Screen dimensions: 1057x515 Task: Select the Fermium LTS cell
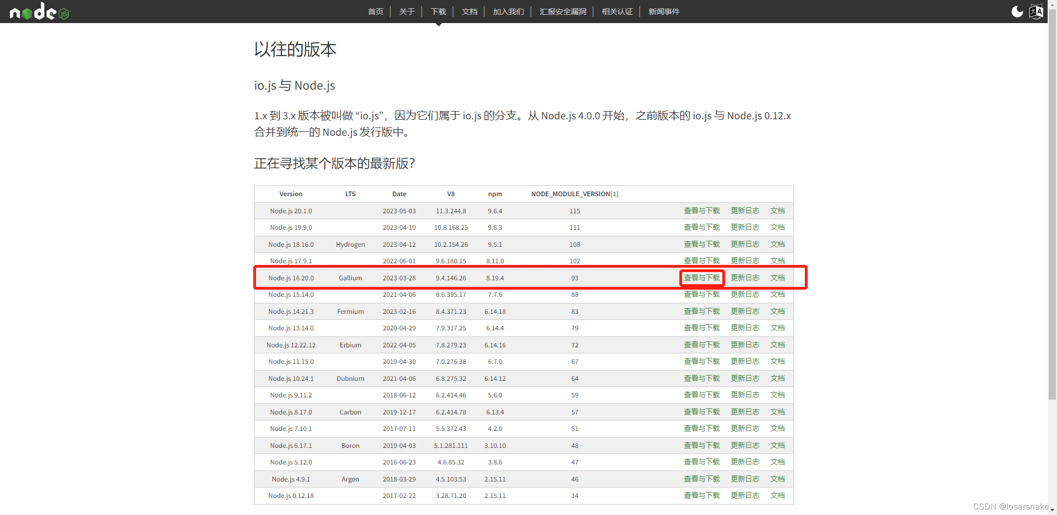350,312
